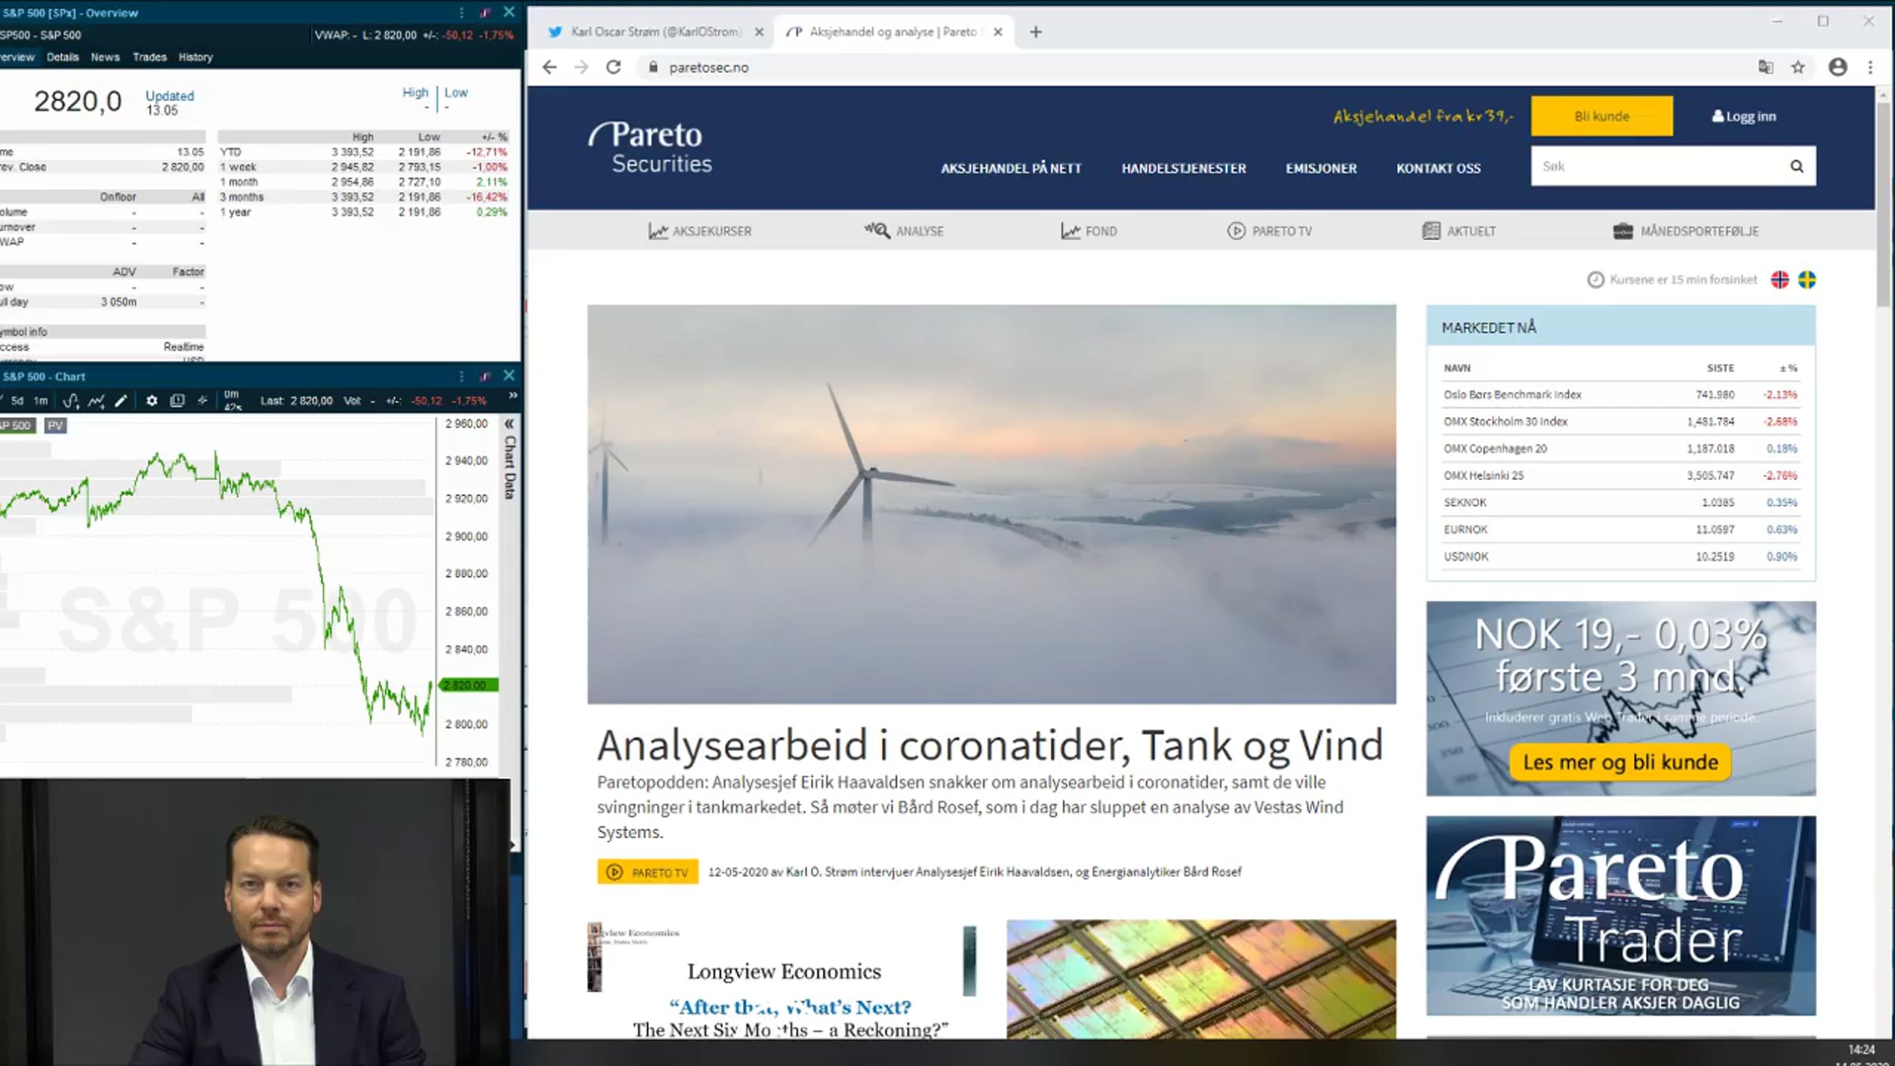Screen dimensions: 1895x1066
Task: Click the Bli kunde button
Action: click(1601, 116)
